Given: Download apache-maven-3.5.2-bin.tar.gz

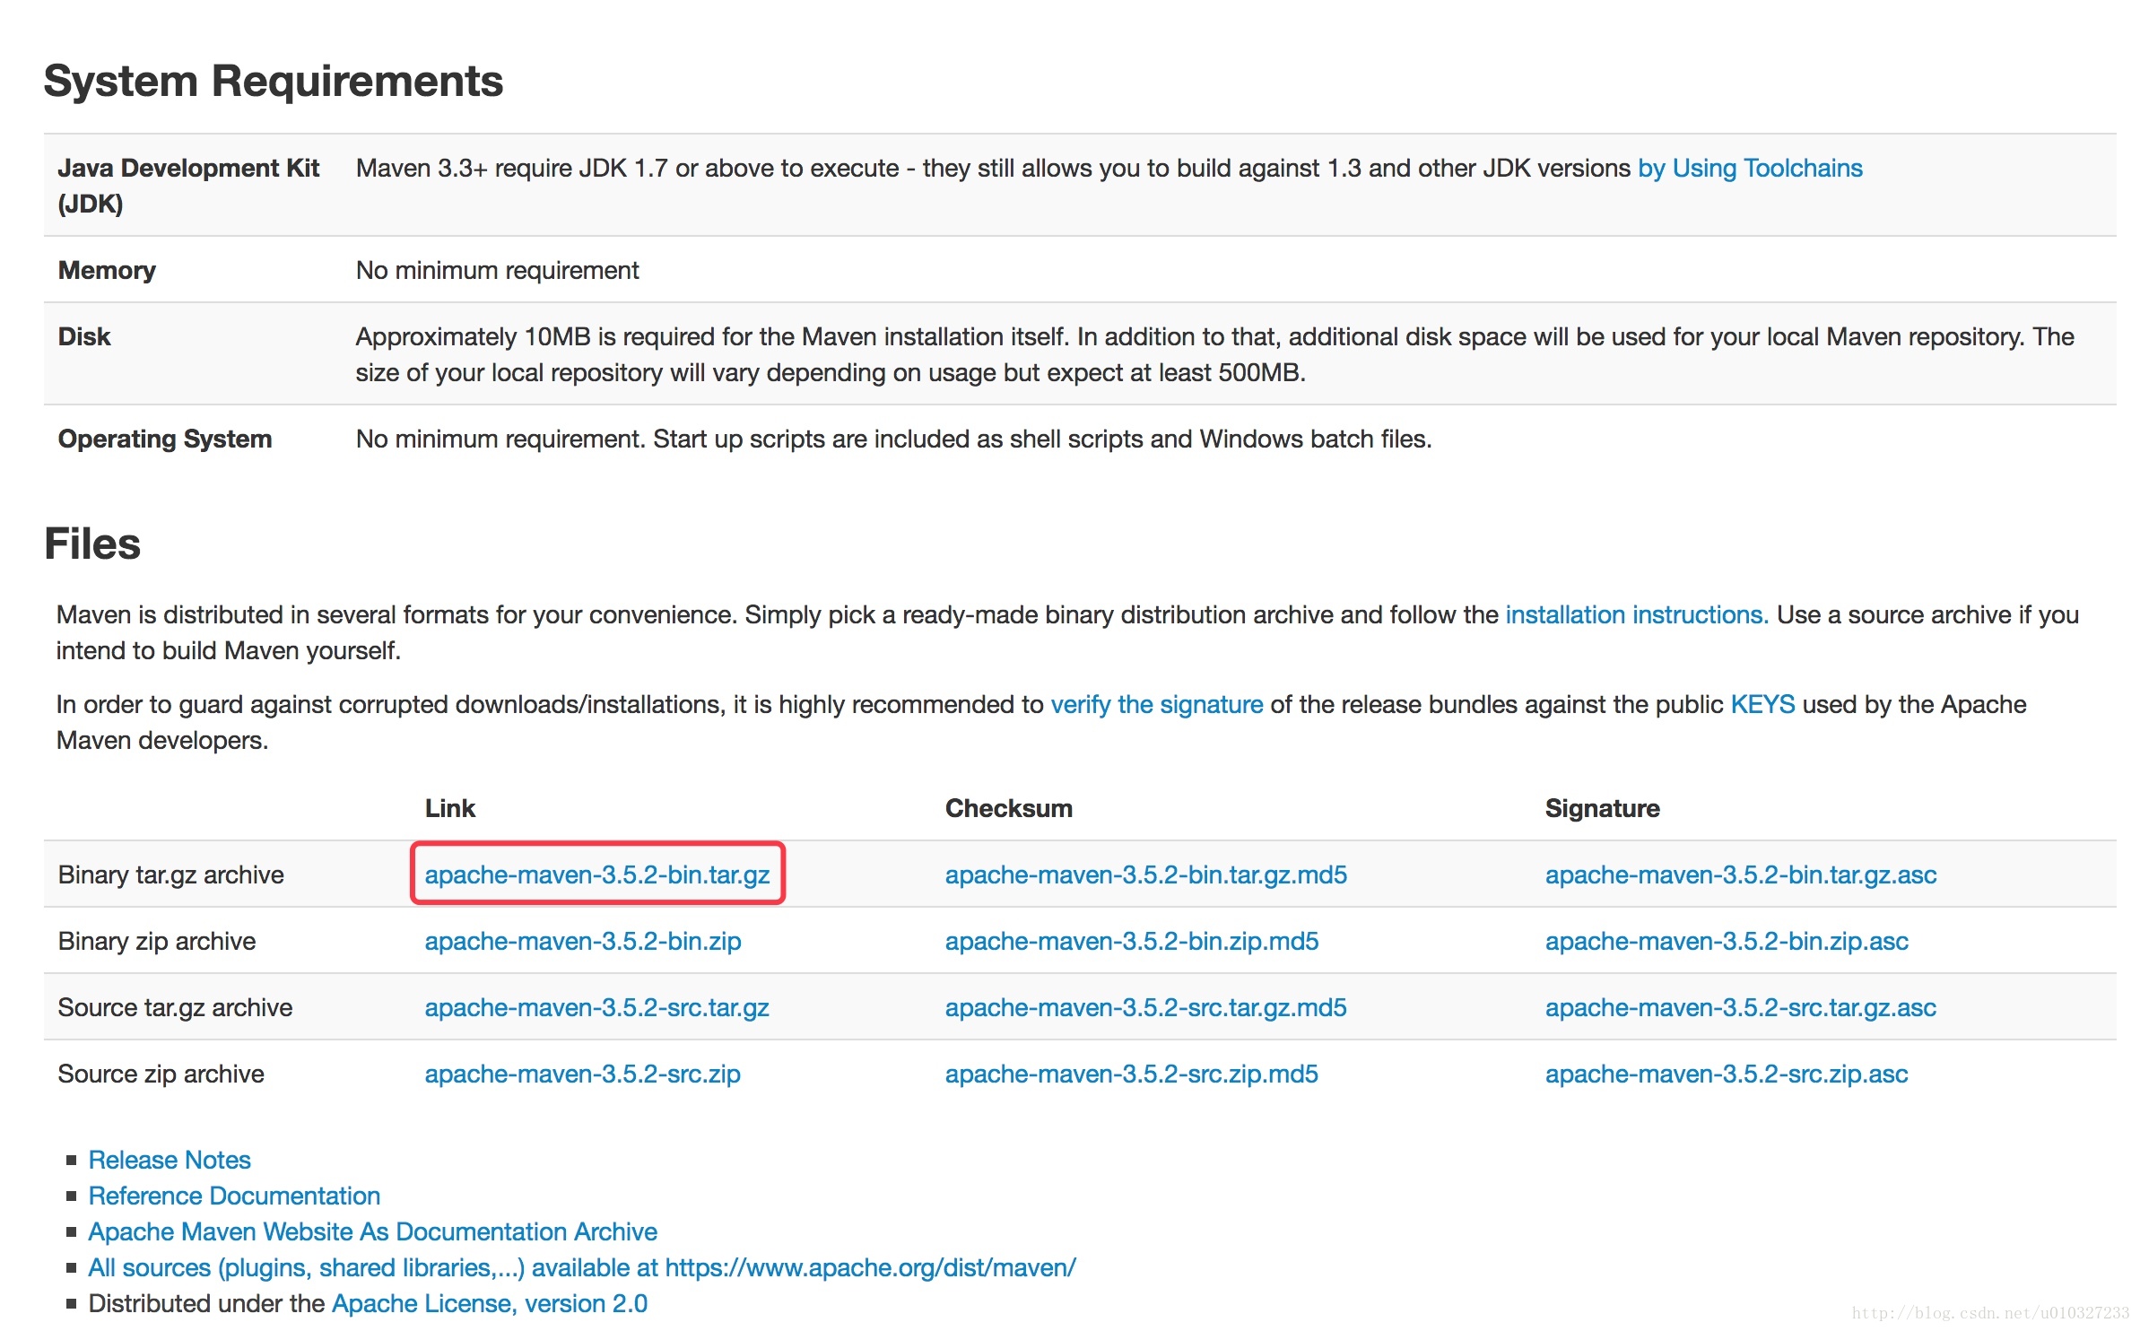Looking at the screenshot, I should pos(597,874).
